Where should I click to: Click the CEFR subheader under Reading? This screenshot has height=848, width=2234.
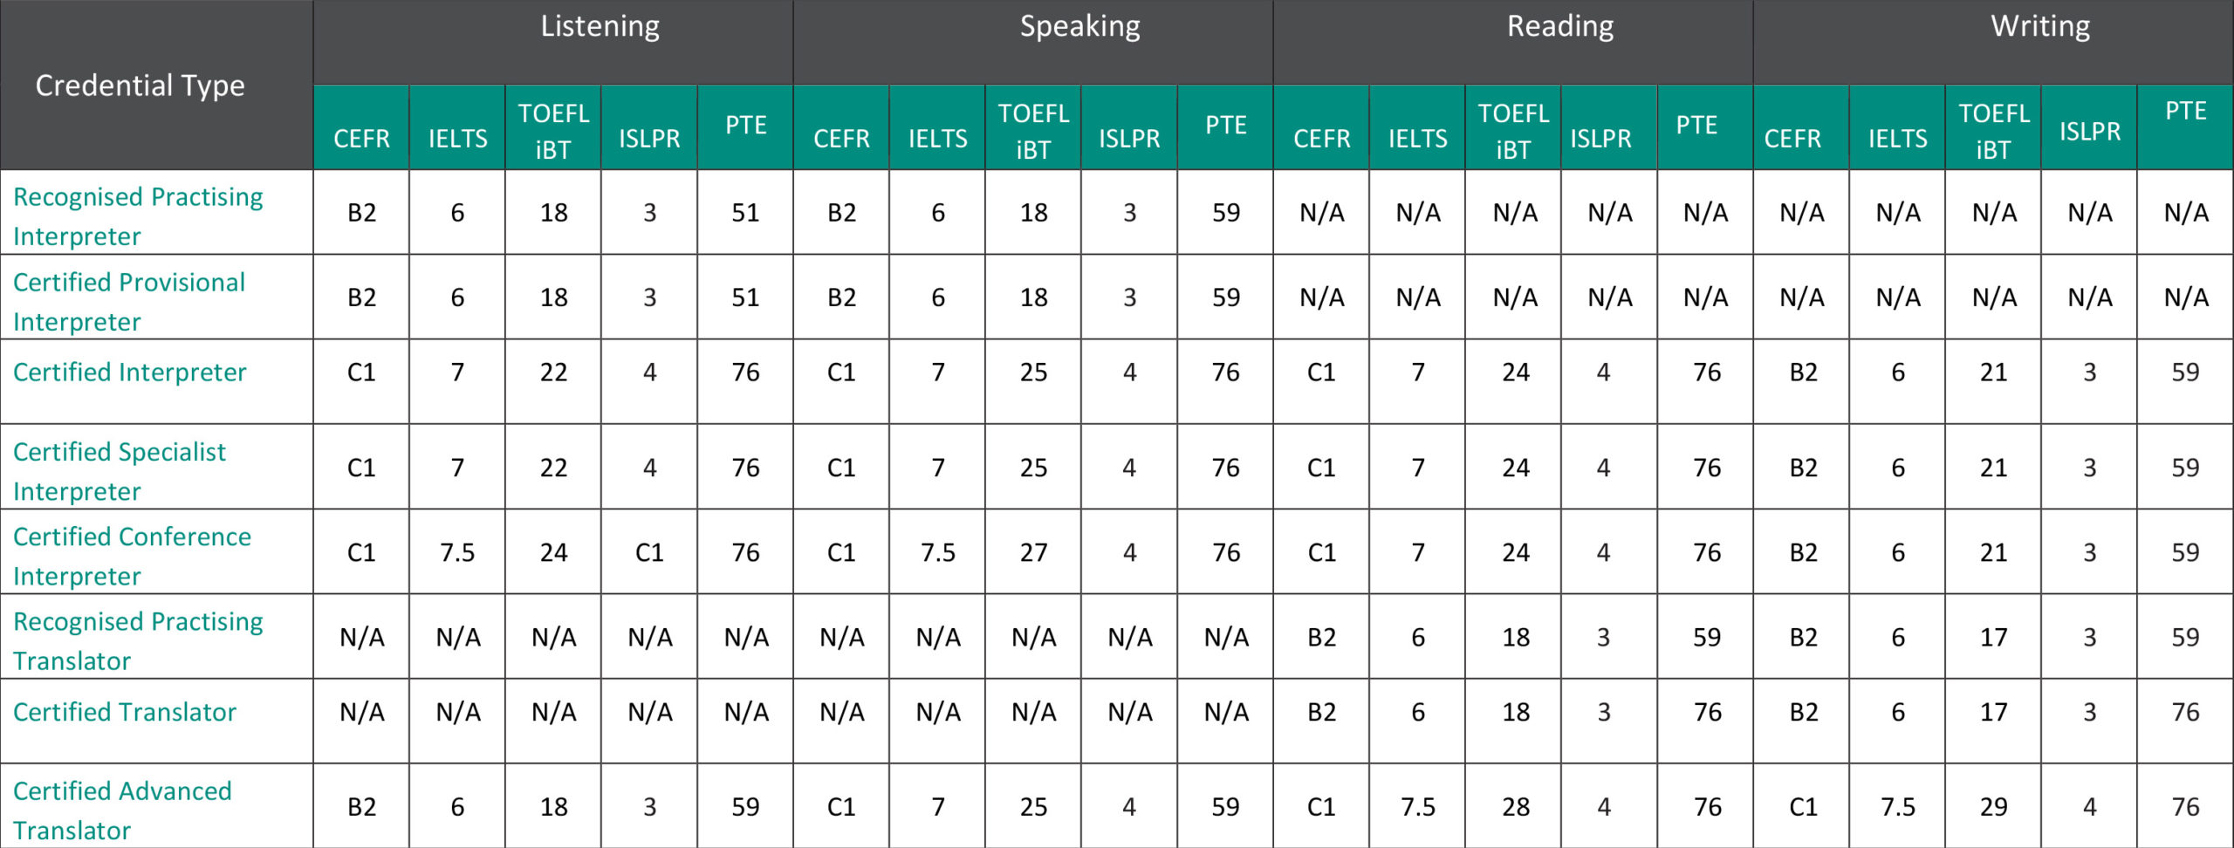(1321, 138)
